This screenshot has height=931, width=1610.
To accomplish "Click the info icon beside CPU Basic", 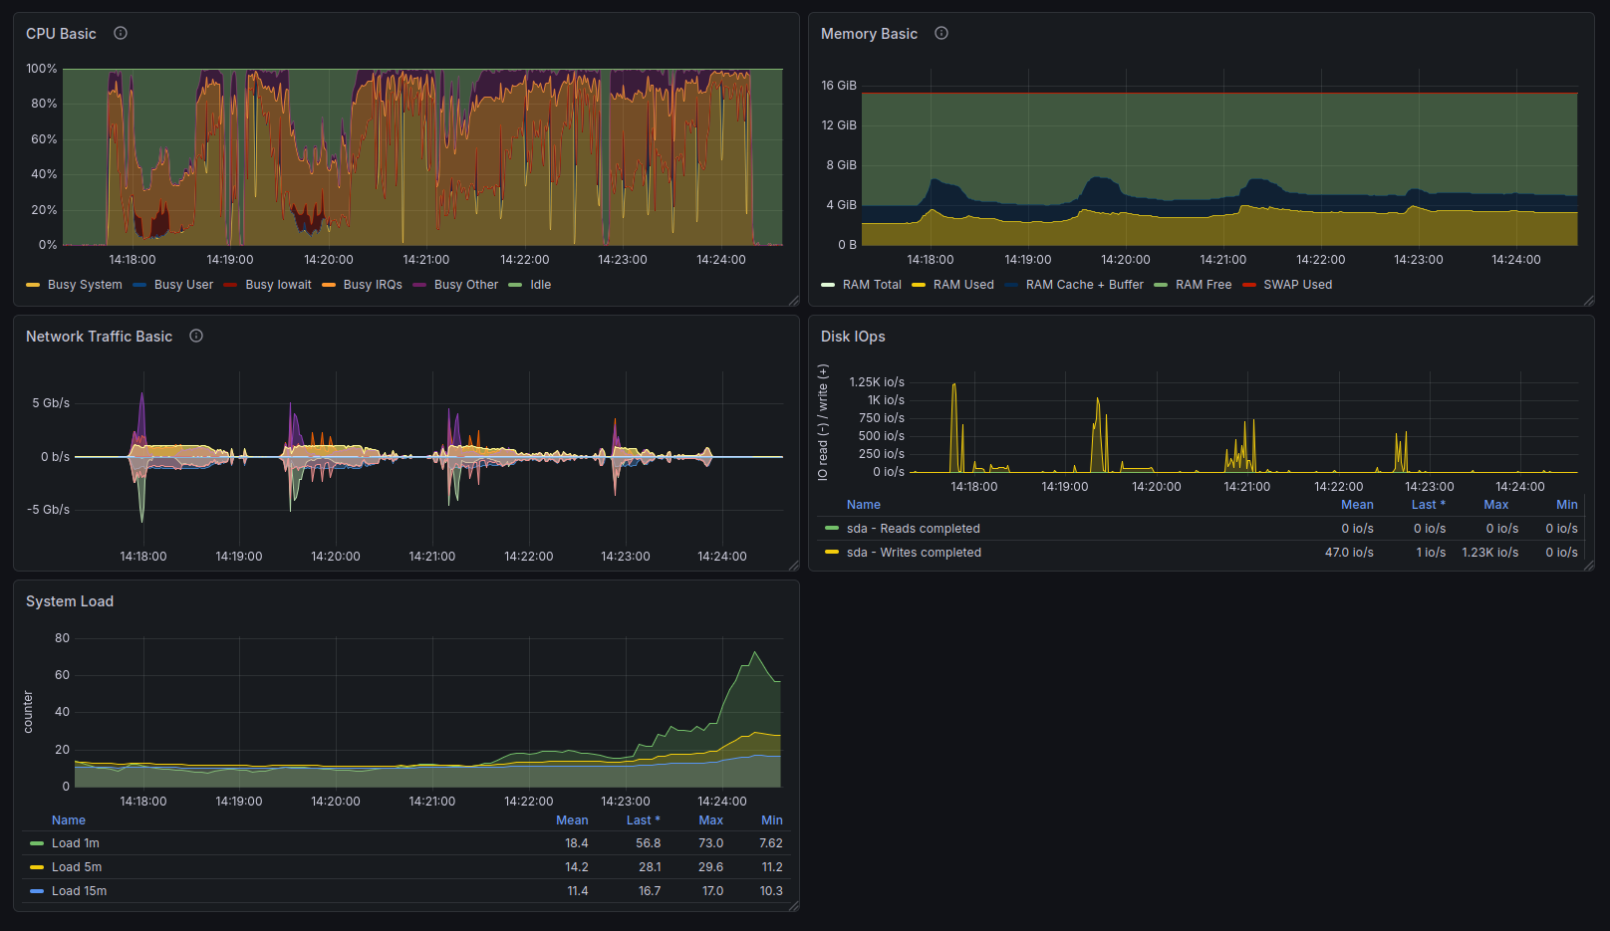I will point(121,33).
